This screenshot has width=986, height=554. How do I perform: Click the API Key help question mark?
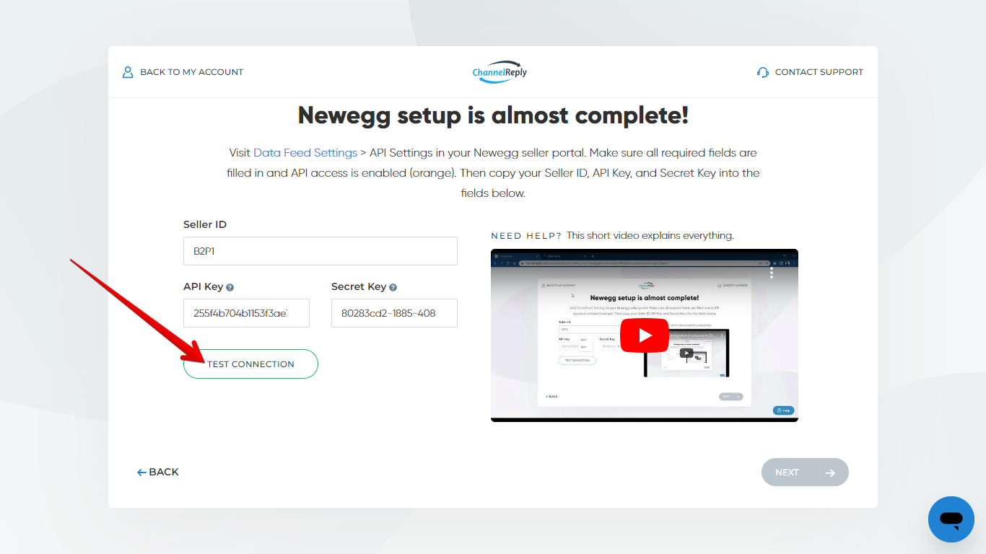pyautogui.click(x=230, y=287)
